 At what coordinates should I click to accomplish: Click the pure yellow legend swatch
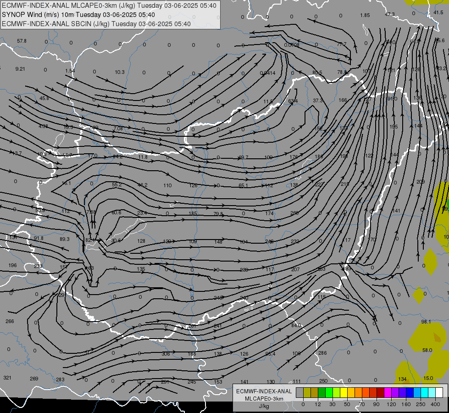tap(344, 392)
